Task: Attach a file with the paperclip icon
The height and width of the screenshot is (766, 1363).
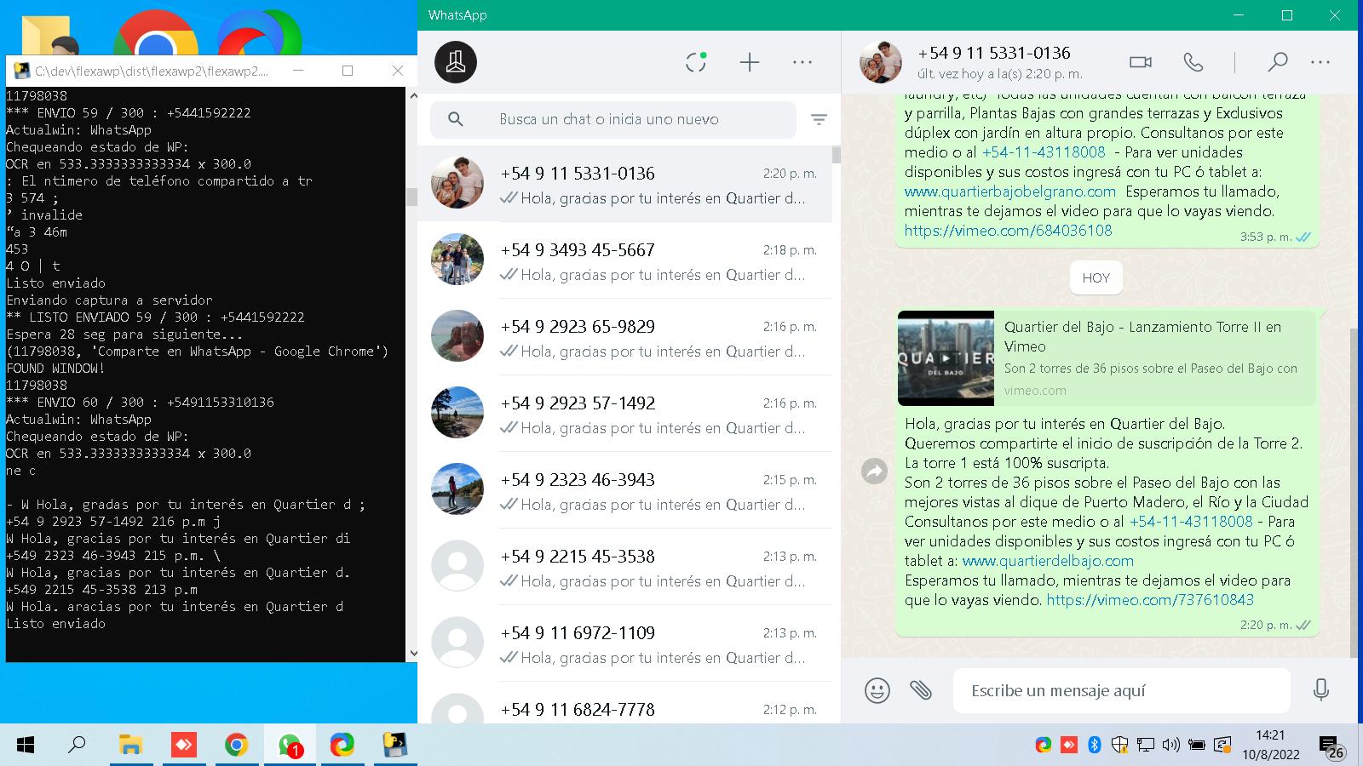Action: coord(921,690)
